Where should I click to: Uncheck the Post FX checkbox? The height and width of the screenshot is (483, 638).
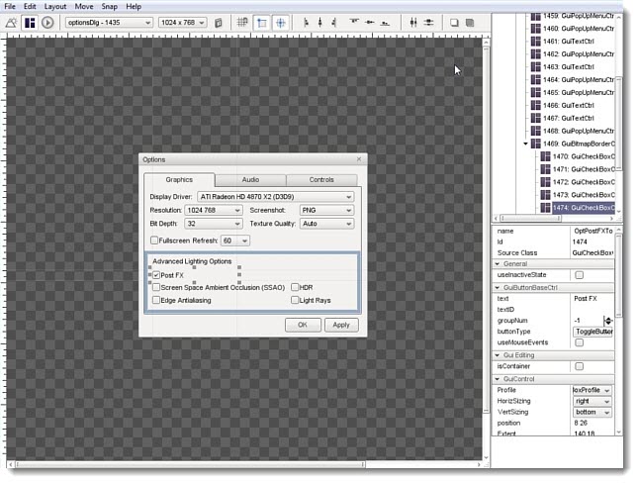tap(156, 275)
